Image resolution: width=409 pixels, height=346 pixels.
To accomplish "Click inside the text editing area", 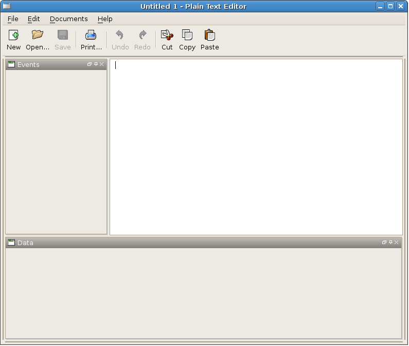I will [x=256, y=147].
